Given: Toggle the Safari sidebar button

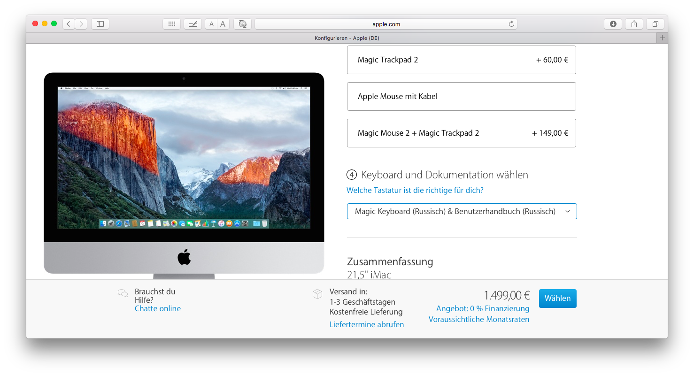Looking at the screenshot, I should coord(100,24).
